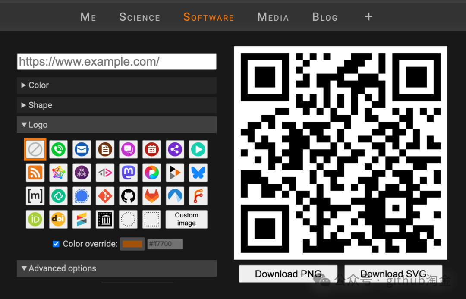This screenshot has width=466, height=299.
Task: Click the plus item in navigation bar
Action: [x=368, y=17]
